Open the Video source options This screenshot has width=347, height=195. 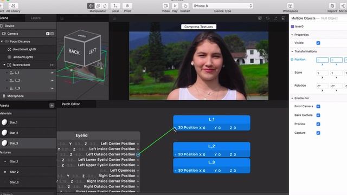coord(166,6)
